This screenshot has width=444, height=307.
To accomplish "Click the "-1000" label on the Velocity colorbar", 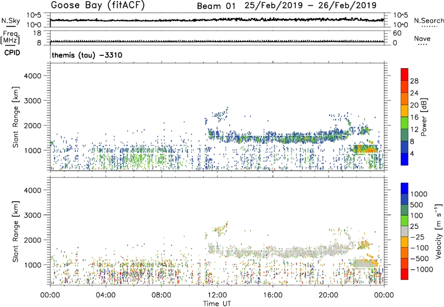I will (422, 269).
